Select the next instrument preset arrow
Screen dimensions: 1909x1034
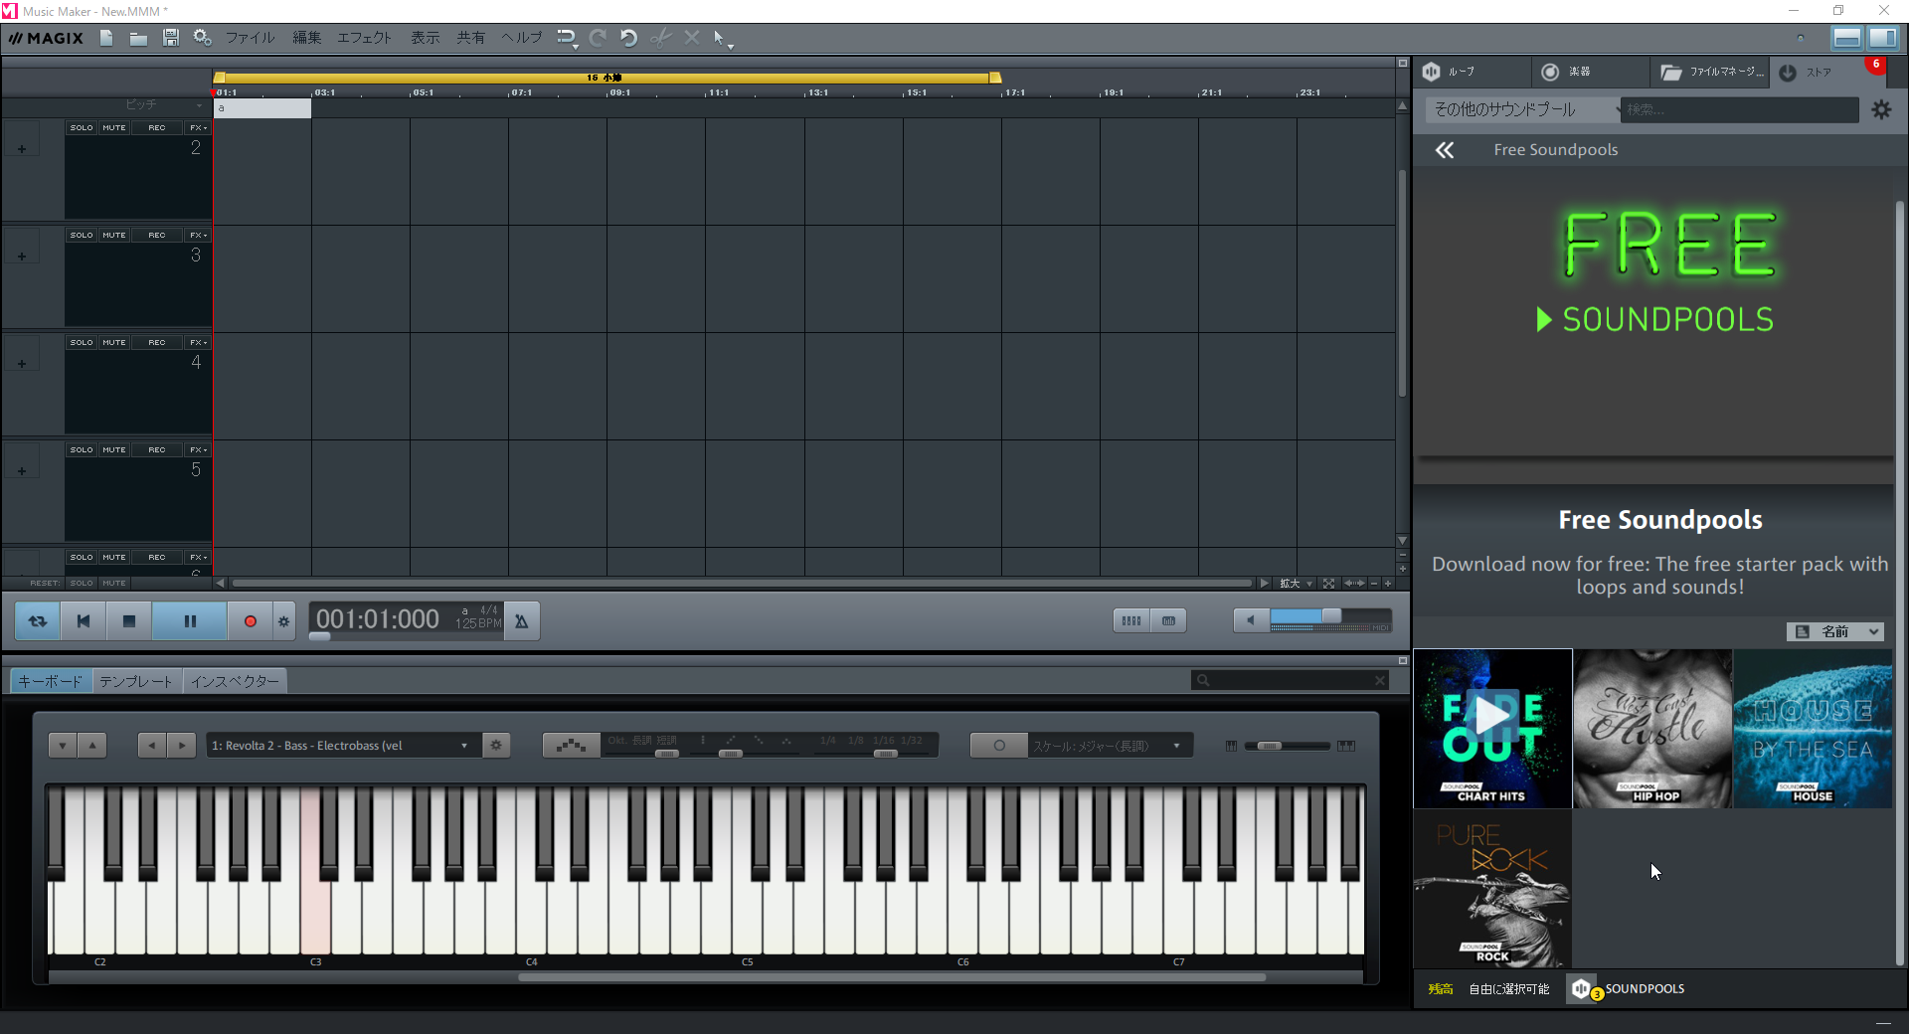click(181, 746)
